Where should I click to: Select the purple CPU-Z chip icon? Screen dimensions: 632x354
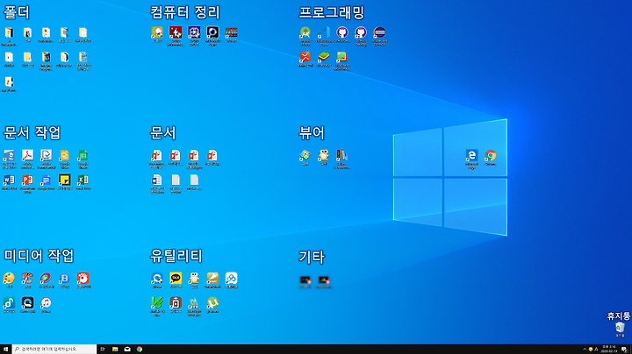click(x=194, y=32)
